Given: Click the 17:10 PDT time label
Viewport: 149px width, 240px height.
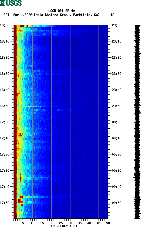Looking at the screenshot, I should [5, 138].
